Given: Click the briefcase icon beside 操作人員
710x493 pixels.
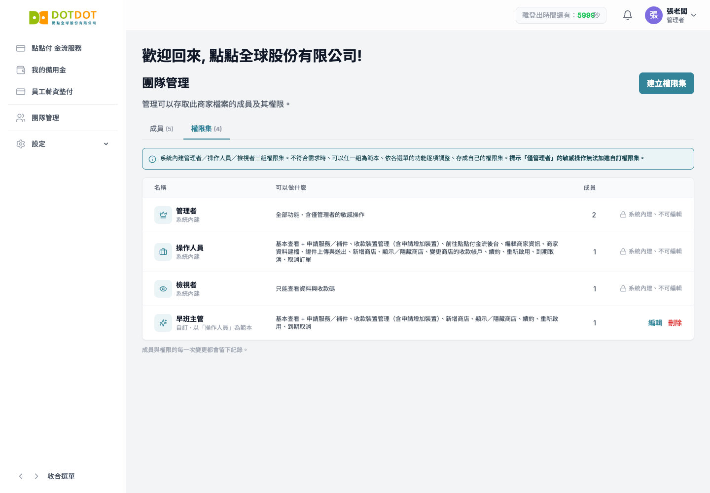Looking at the screenshot, I should click(163, 252).
